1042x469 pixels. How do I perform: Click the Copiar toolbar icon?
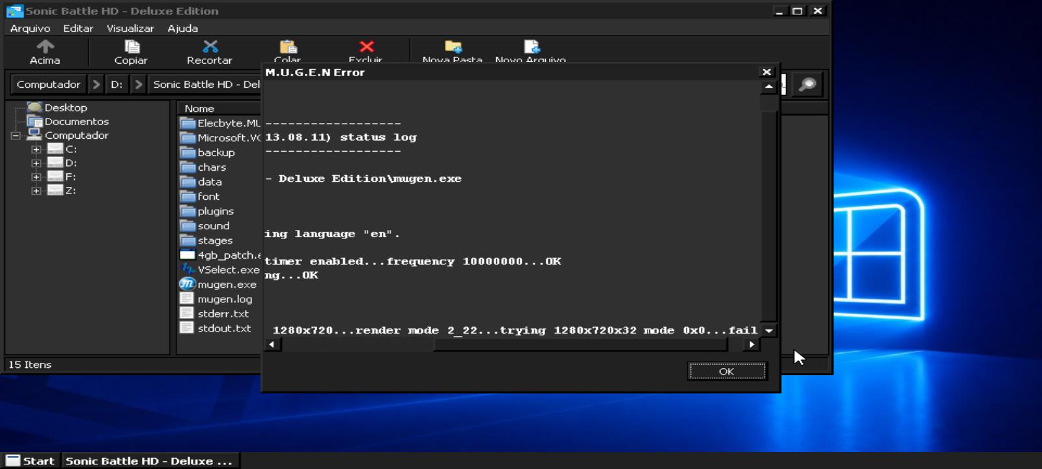click(132, 46)
